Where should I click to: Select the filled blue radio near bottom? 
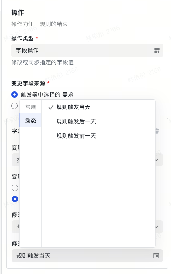click(x=15, y=199)
